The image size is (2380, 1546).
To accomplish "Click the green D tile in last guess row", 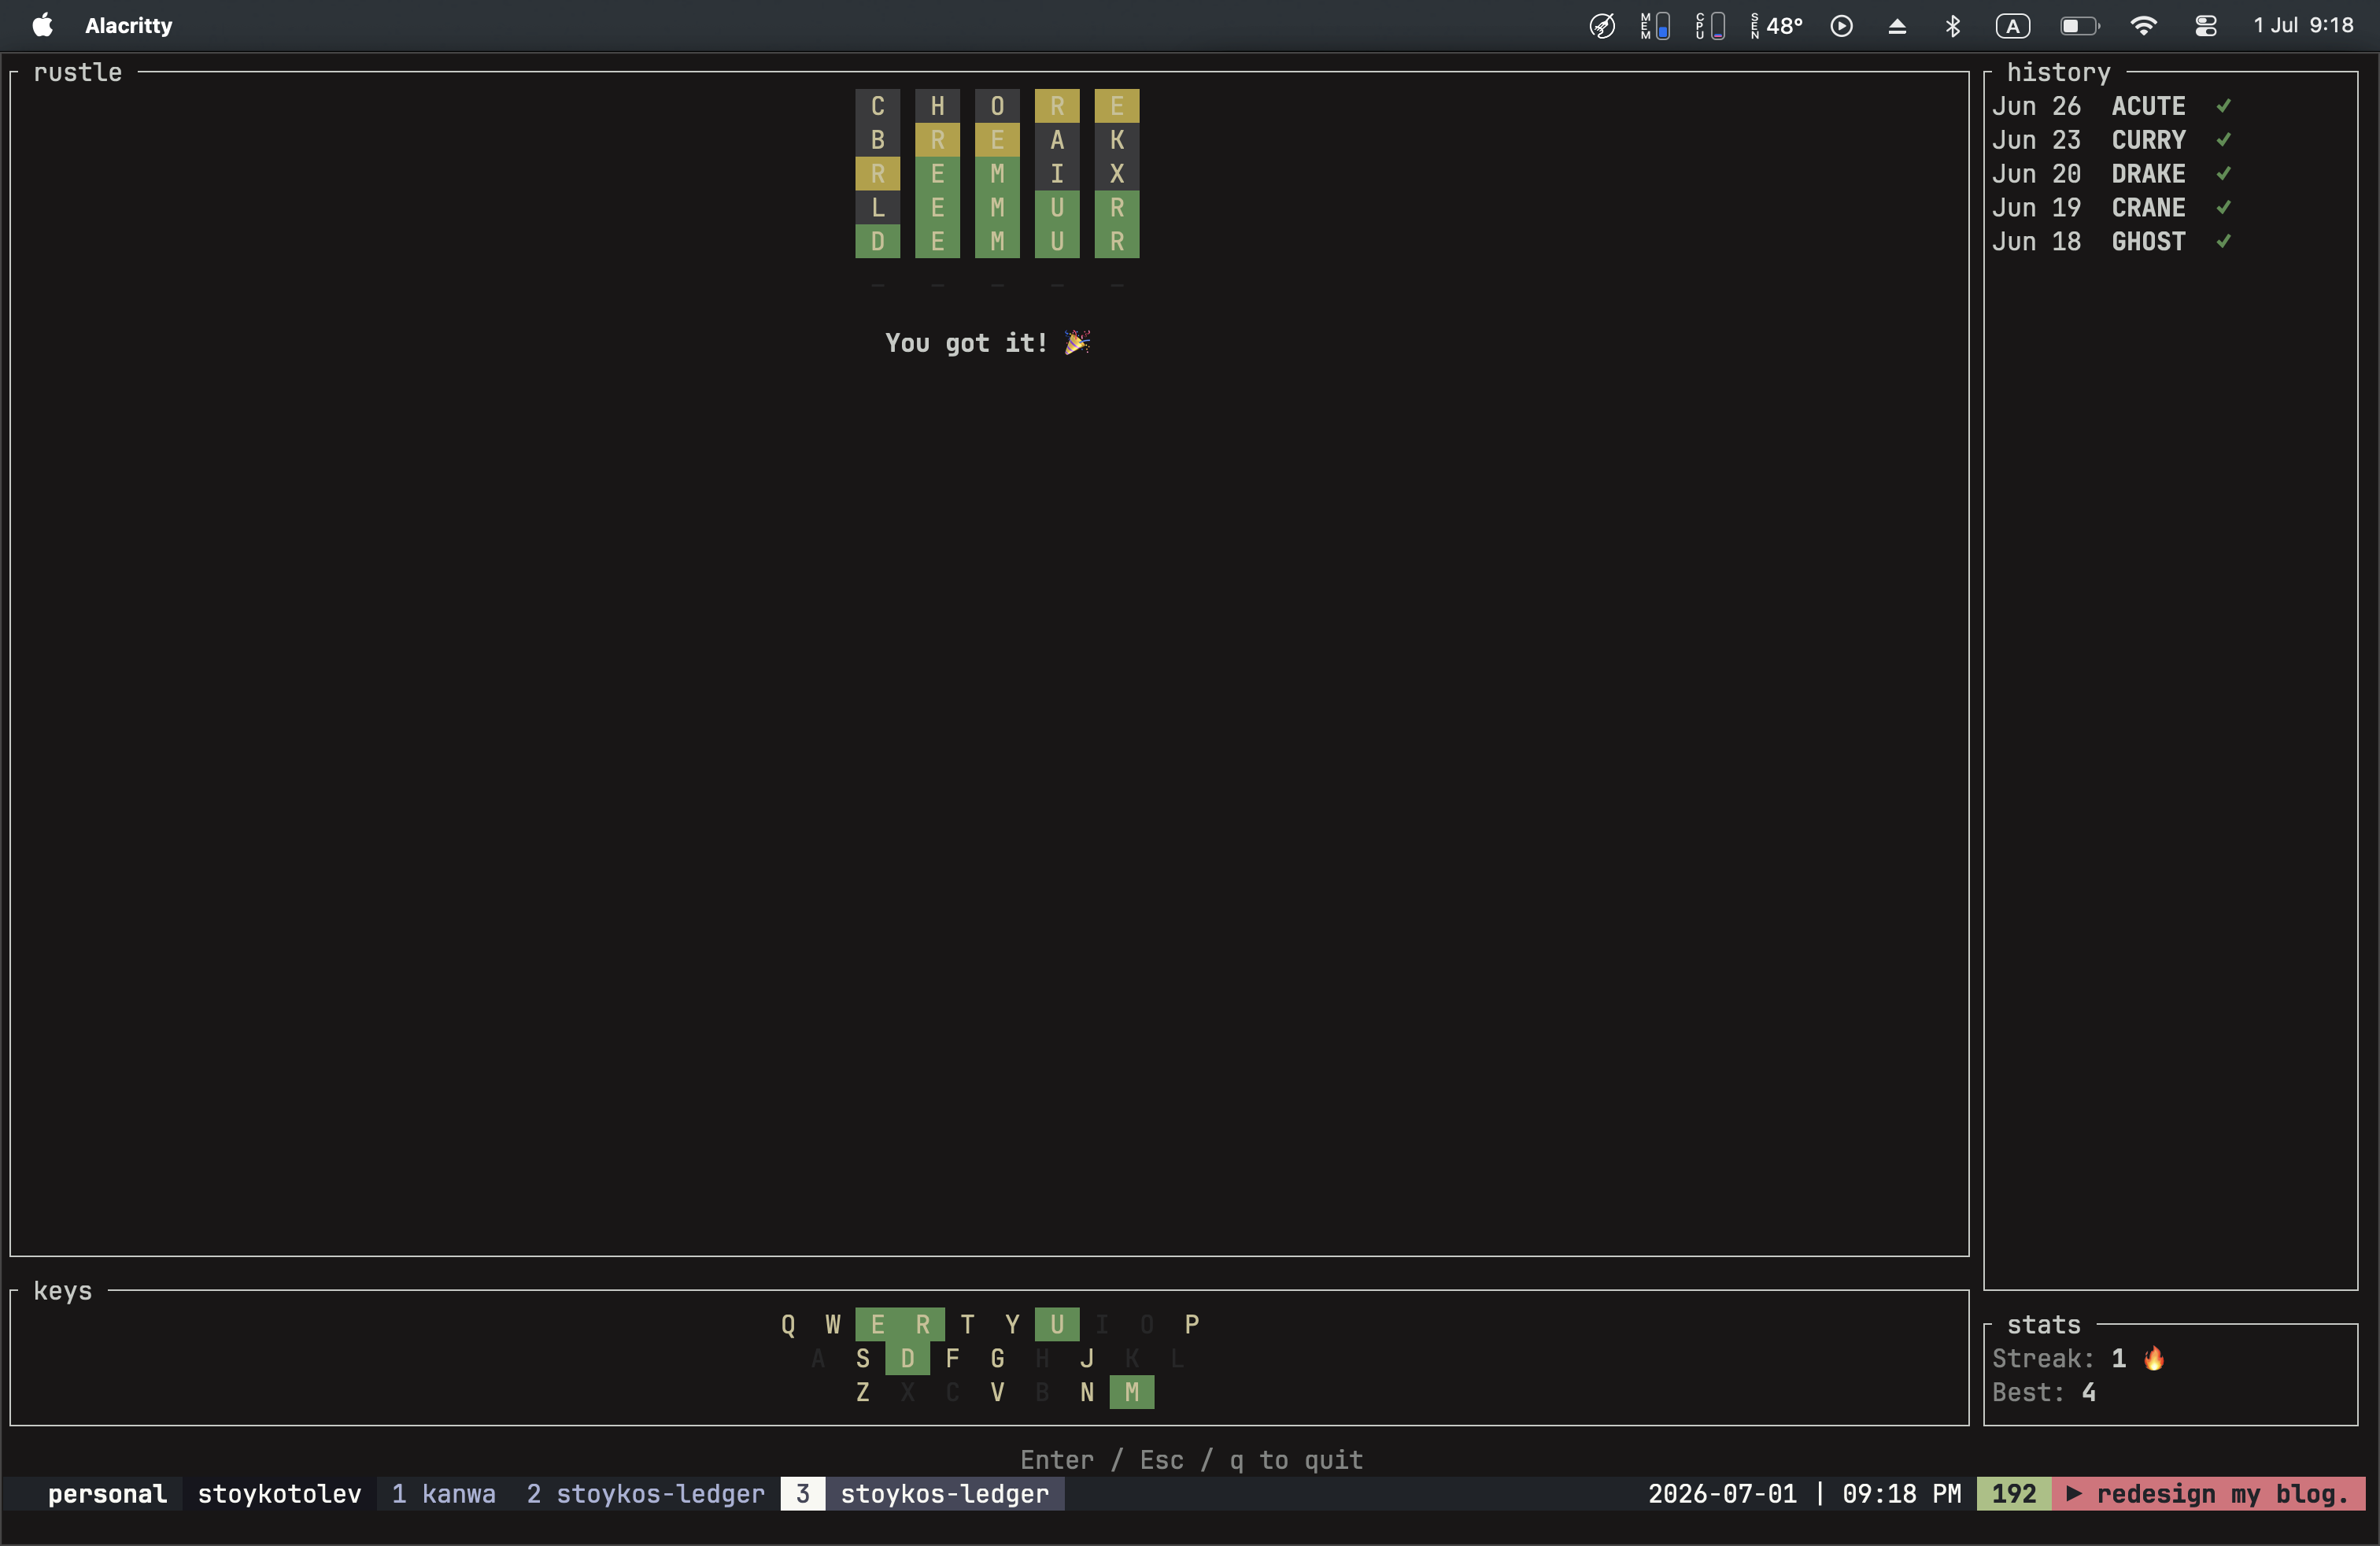I will [x=877, y=242].
